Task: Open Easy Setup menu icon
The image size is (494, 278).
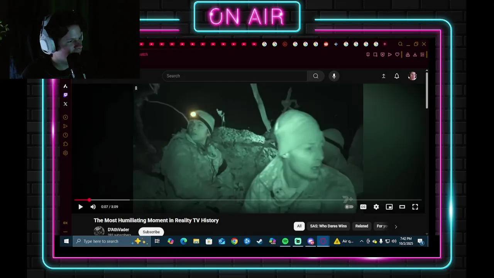Action: [422, 54]
